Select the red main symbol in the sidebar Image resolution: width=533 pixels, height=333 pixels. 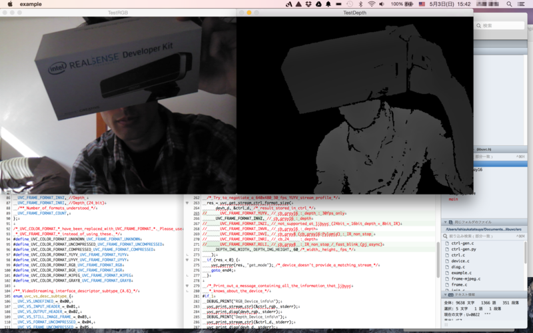point(453,199)
